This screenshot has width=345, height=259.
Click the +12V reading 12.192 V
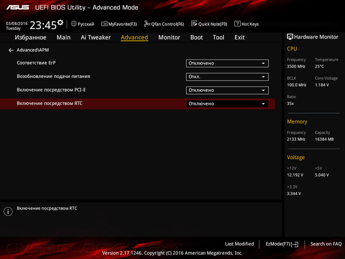[x=295, y=175]
